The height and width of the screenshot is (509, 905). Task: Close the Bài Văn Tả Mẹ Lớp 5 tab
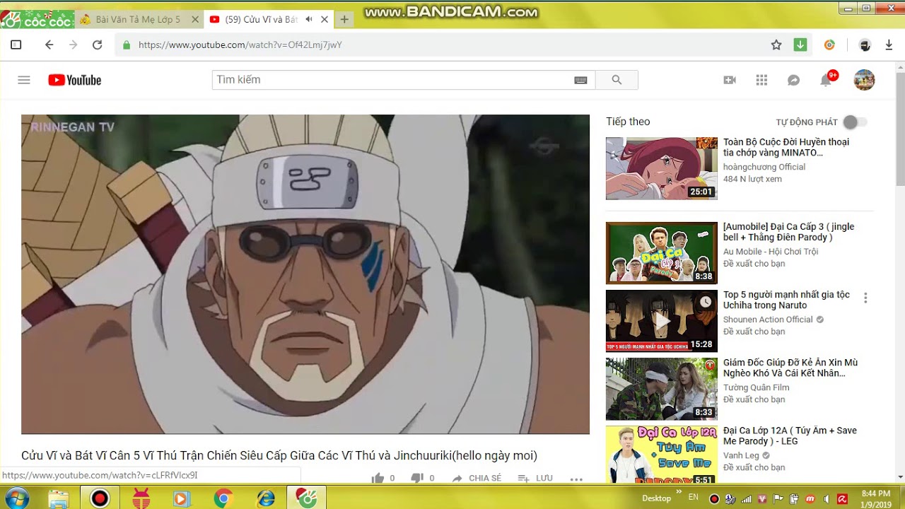[x=195, y=19]
